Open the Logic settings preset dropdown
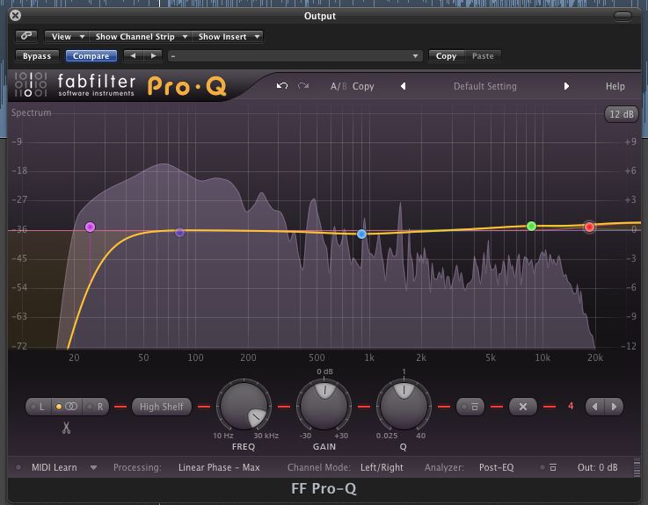Image resolution: width=648 pixels, height=505 pixels. (295, 55)
